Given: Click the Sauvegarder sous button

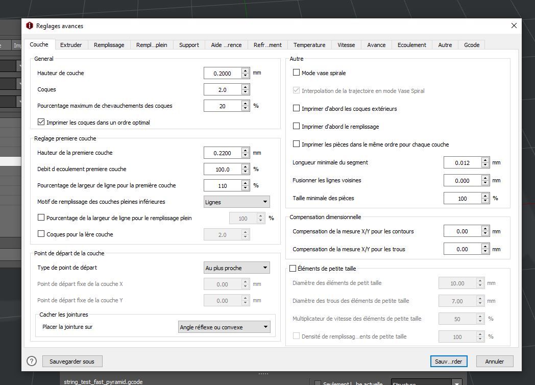Looking at the screenshot, I should 72,361.
